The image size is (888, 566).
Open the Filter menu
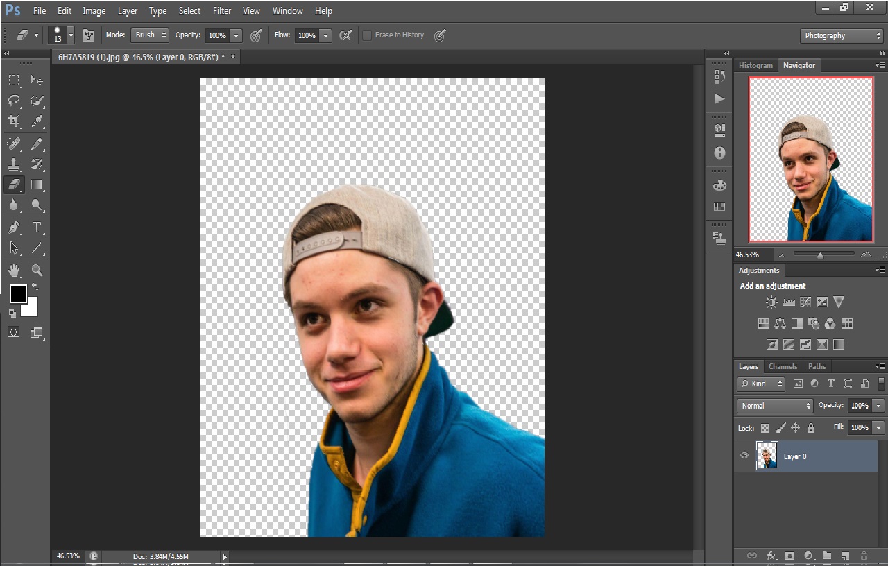(222, 11)
